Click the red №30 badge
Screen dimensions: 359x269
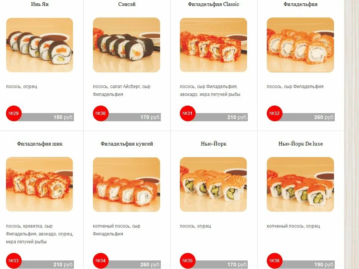pyautogui.click(x=100, y=113)
